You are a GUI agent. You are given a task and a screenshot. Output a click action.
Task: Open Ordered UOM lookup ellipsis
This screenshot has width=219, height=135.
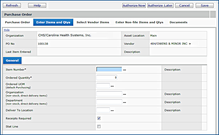coord(112,86)
